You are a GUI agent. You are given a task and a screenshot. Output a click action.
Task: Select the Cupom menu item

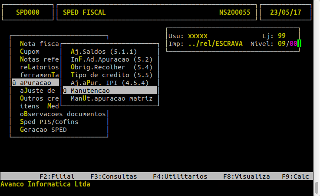point(30,52)
